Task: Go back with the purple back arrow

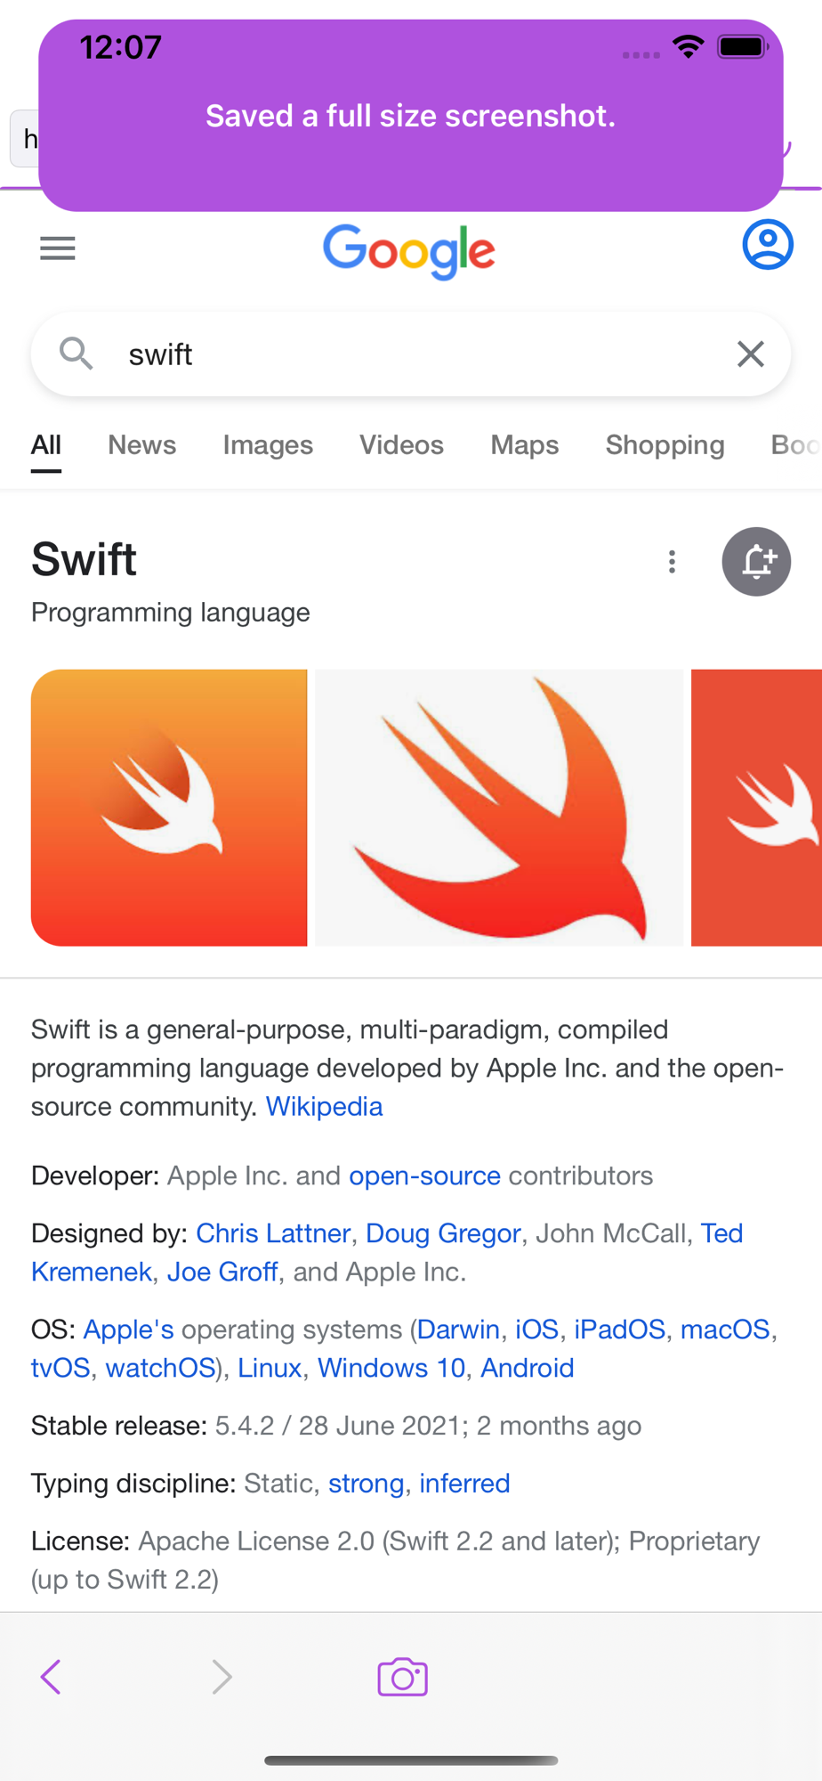Action: point(51,1677)
